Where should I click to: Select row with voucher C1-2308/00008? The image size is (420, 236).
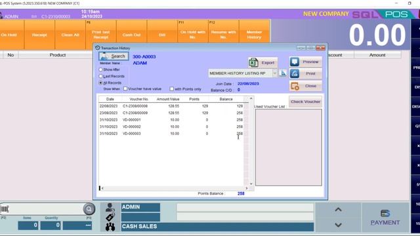(x=171, y=106)
